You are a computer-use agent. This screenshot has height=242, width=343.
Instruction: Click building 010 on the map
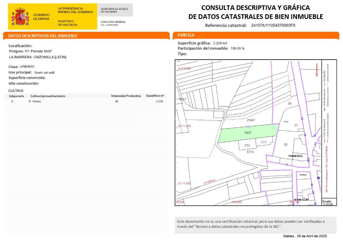(247, 145)
